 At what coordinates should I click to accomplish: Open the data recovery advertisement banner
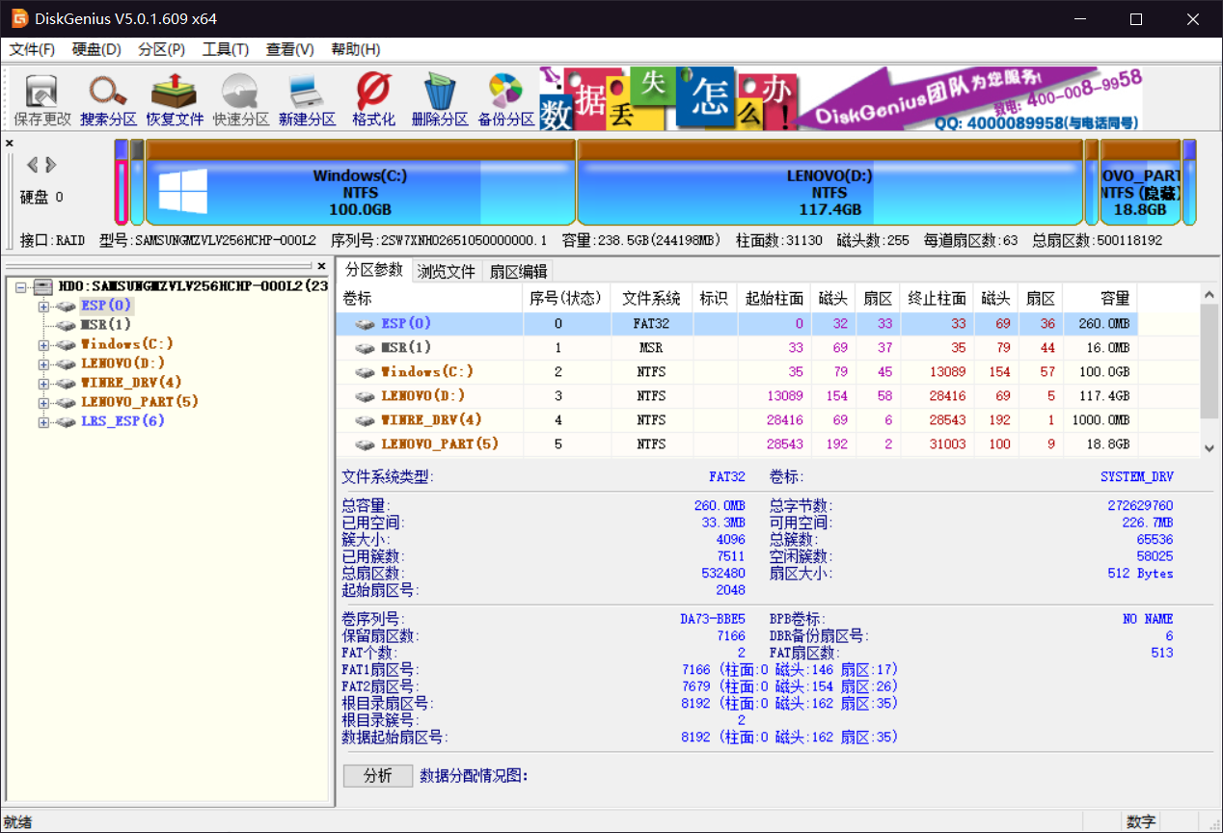[840, 98]
